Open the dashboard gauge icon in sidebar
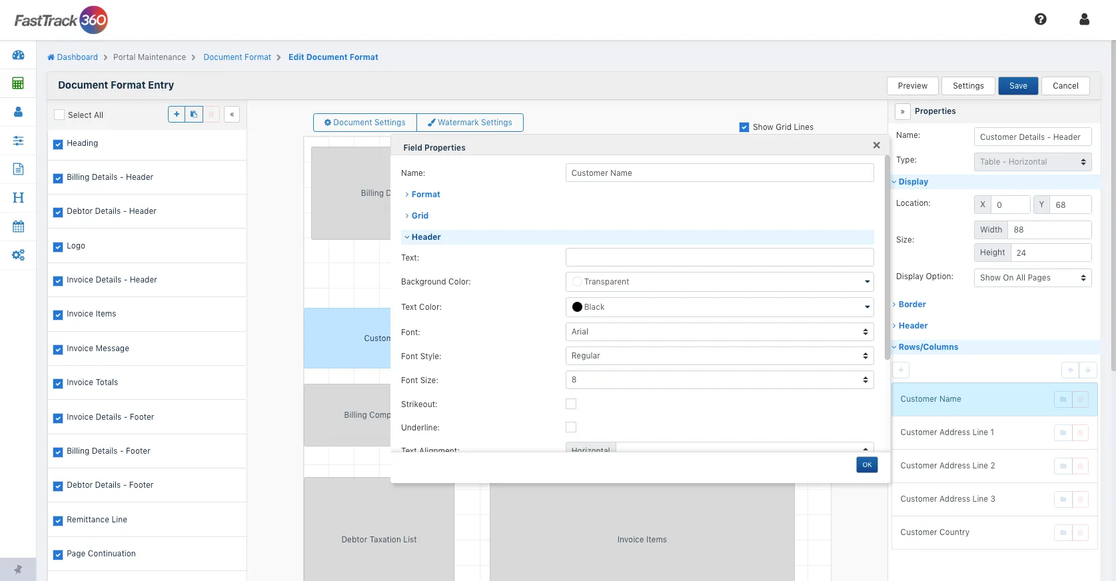Image resolution: width=1116 pixels, height=581 pixels. point(18,55)
